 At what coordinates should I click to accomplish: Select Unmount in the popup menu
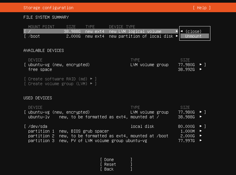click(193, 36)
